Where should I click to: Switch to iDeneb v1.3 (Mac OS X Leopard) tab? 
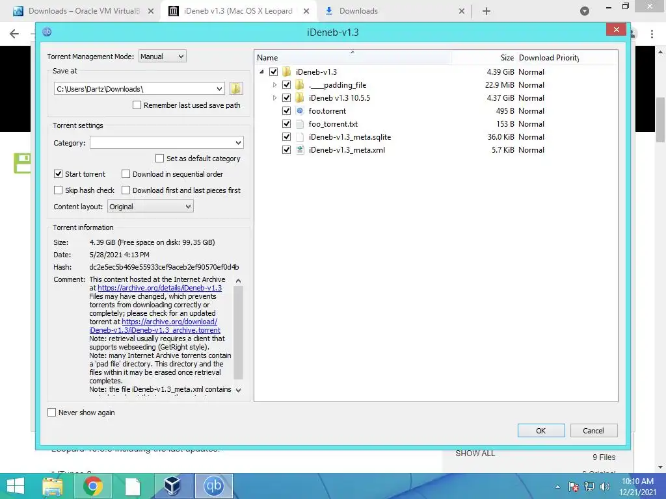pyautogui.click(x=238, y=11)
